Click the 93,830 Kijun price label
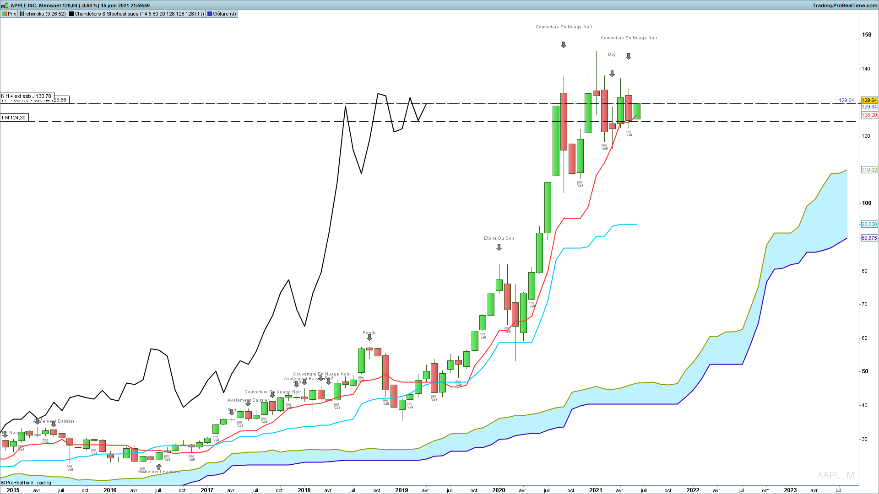This screenshot has width=879, height=494. click(x=869, y=224)
